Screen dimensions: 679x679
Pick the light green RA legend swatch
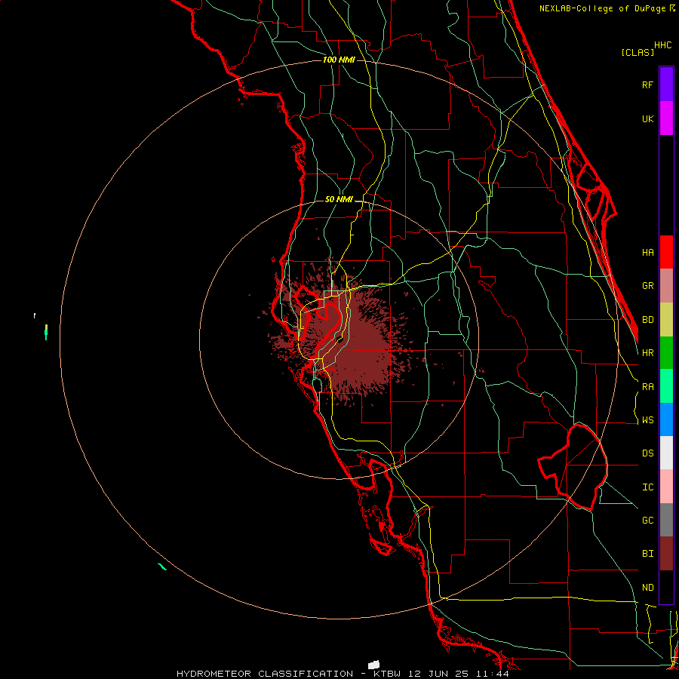point(666,386)
